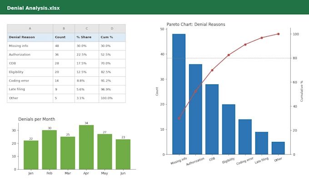Image resolution: width=309 pixels, height=186 pixels.
Task: Click count cell showing 28
Action: point(64,64)
